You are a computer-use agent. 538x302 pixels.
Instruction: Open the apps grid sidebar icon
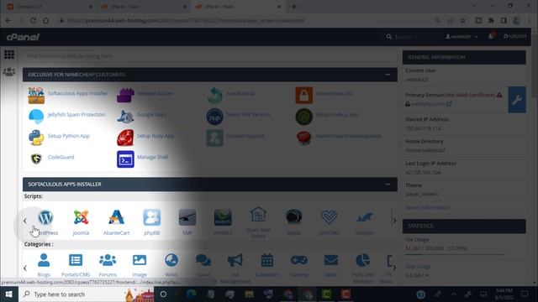click(9, 55)
